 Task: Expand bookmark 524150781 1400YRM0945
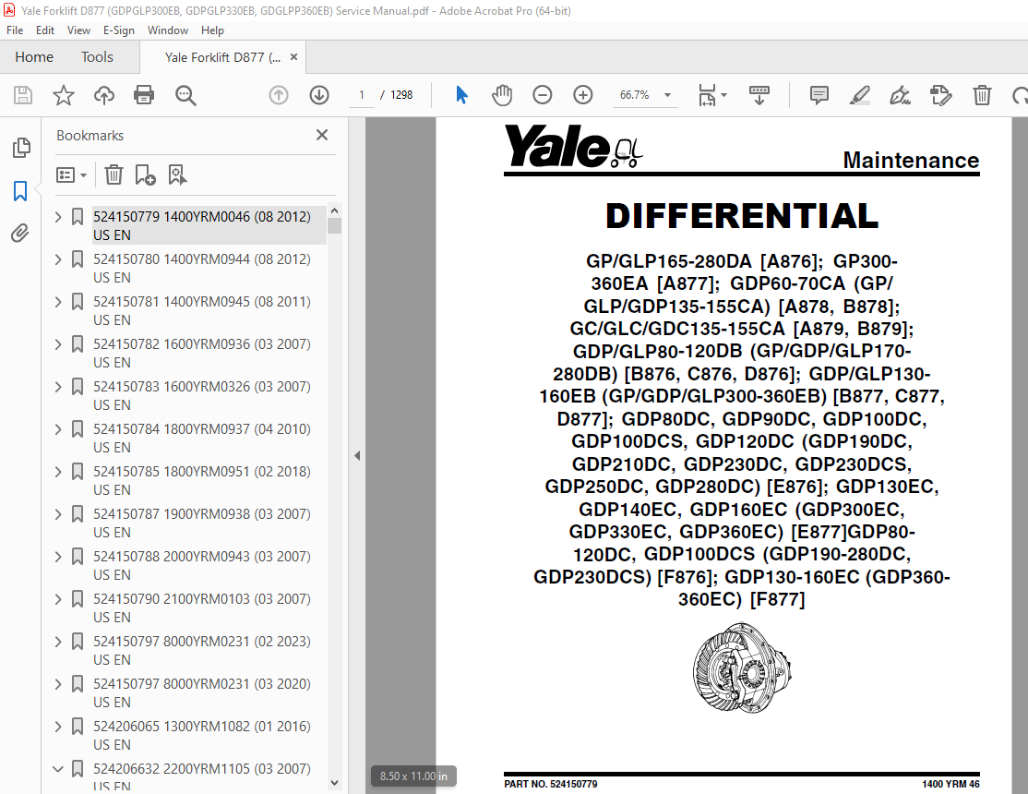pos(58,302)
